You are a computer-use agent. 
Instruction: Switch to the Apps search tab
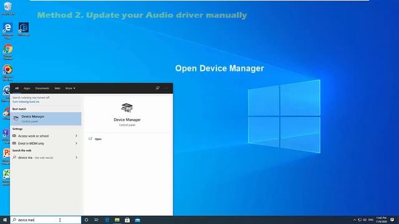point(27,88)
